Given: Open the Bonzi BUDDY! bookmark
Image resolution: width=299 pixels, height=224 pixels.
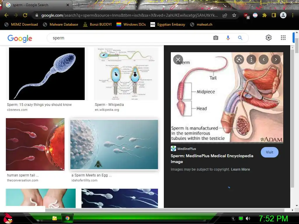Looking at the screenshot, I should click(98, 24).
